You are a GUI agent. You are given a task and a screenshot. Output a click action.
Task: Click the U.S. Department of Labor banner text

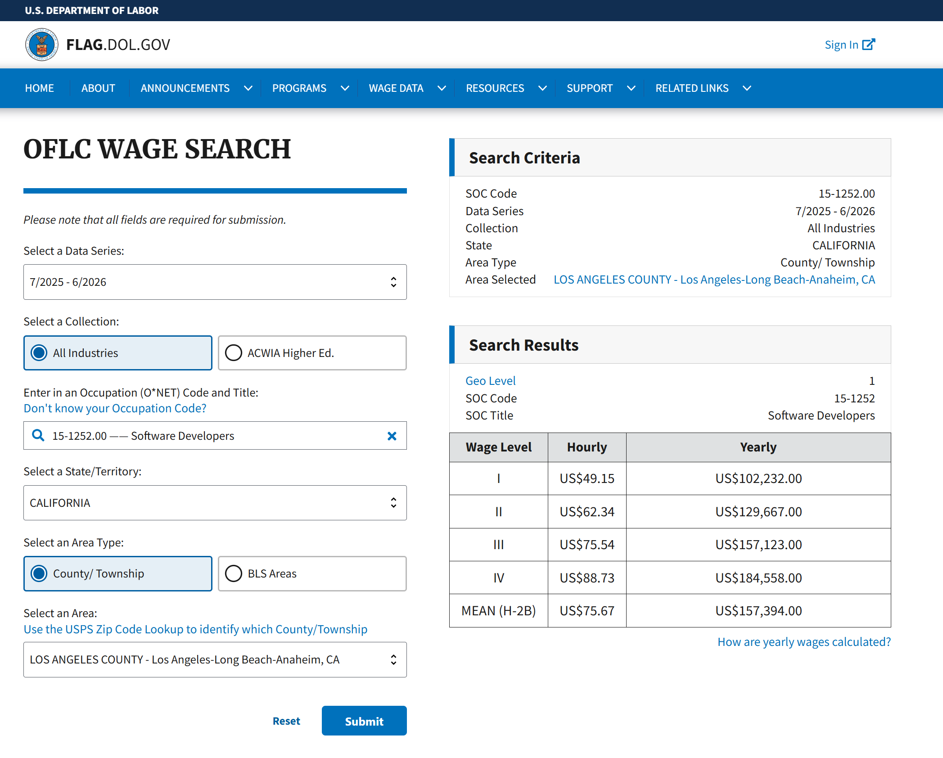92,10
